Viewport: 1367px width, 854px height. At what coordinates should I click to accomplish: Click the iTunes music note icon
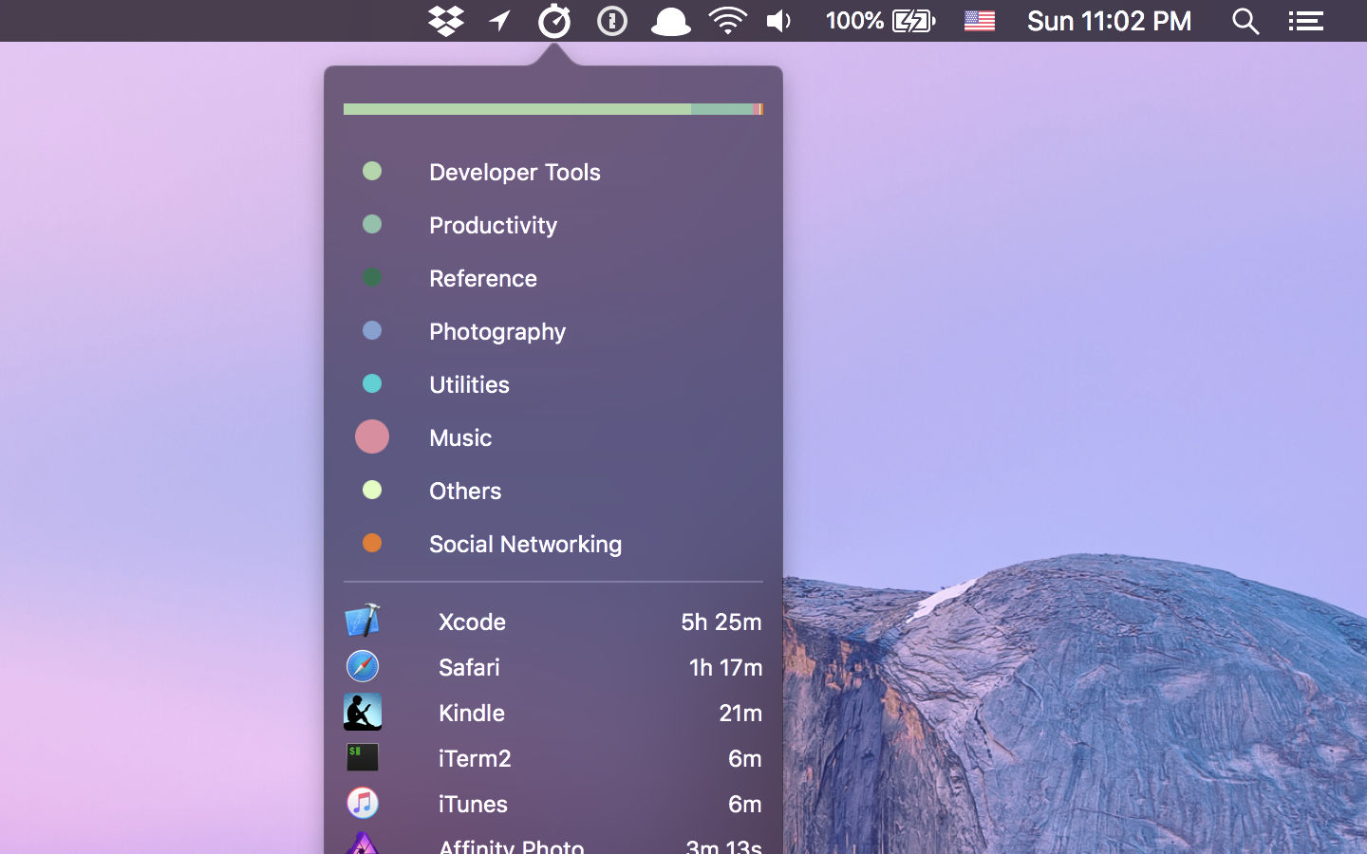coord(363,803)
